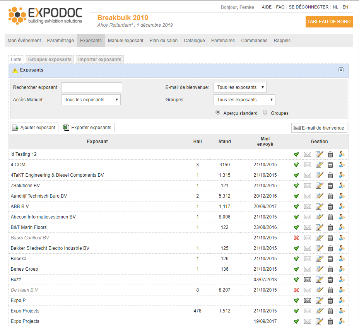This screenshot has height=326, width=359.
Task: Click the Exporter exposants button
Action: (87, 128)
